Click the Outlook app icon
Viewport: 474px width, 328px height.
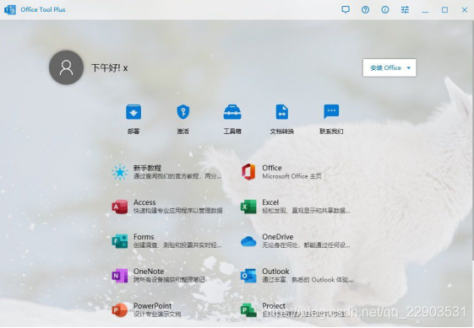coord(248,275)
